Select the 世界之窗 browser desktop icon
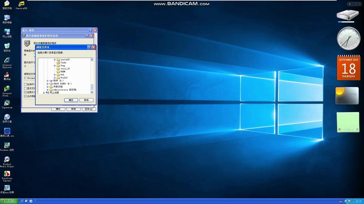The width and height of the screenshot is (364, 204). (7, 118)
